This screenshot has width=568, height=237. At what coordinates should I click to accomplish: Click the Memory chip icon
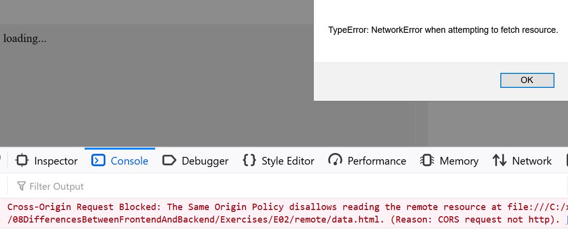[427, 160]
